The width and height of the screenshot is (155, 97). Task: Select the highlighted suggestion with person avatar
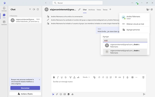point(125,52)
